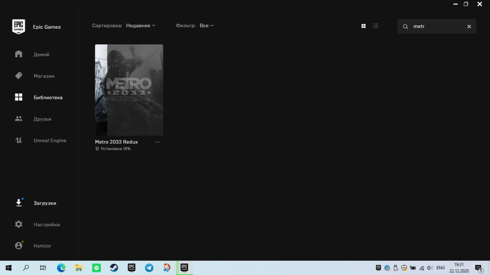Select Библиотека (Library) in sidebar
This screenshot has height=275, width=490.
point(48,97)
